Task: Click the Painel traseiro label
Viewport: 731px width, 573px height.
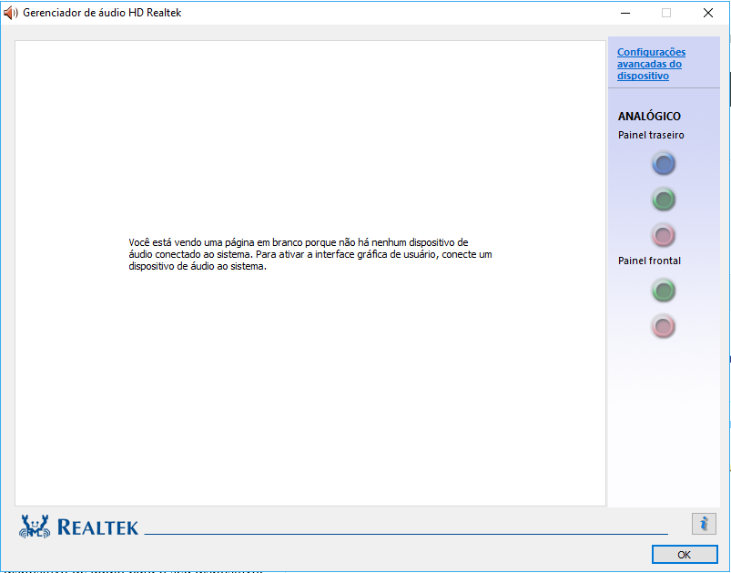Action: pyautogui.click(x=651, y=135)
